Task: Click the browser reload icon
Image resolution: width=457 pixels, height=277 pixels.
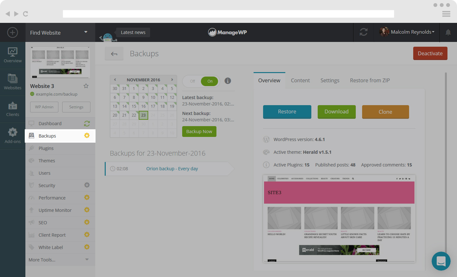Action: [26, 14]
